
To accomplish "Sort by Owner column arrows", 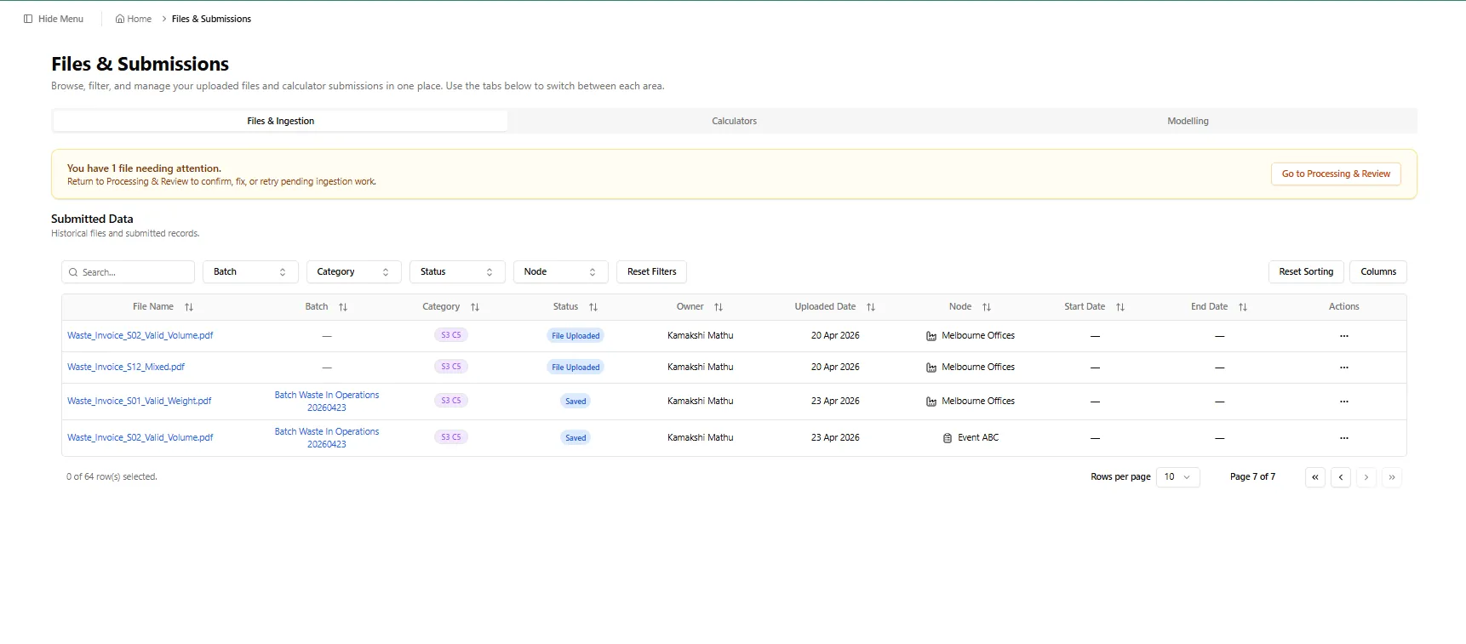I will click(x=719, y=307).
